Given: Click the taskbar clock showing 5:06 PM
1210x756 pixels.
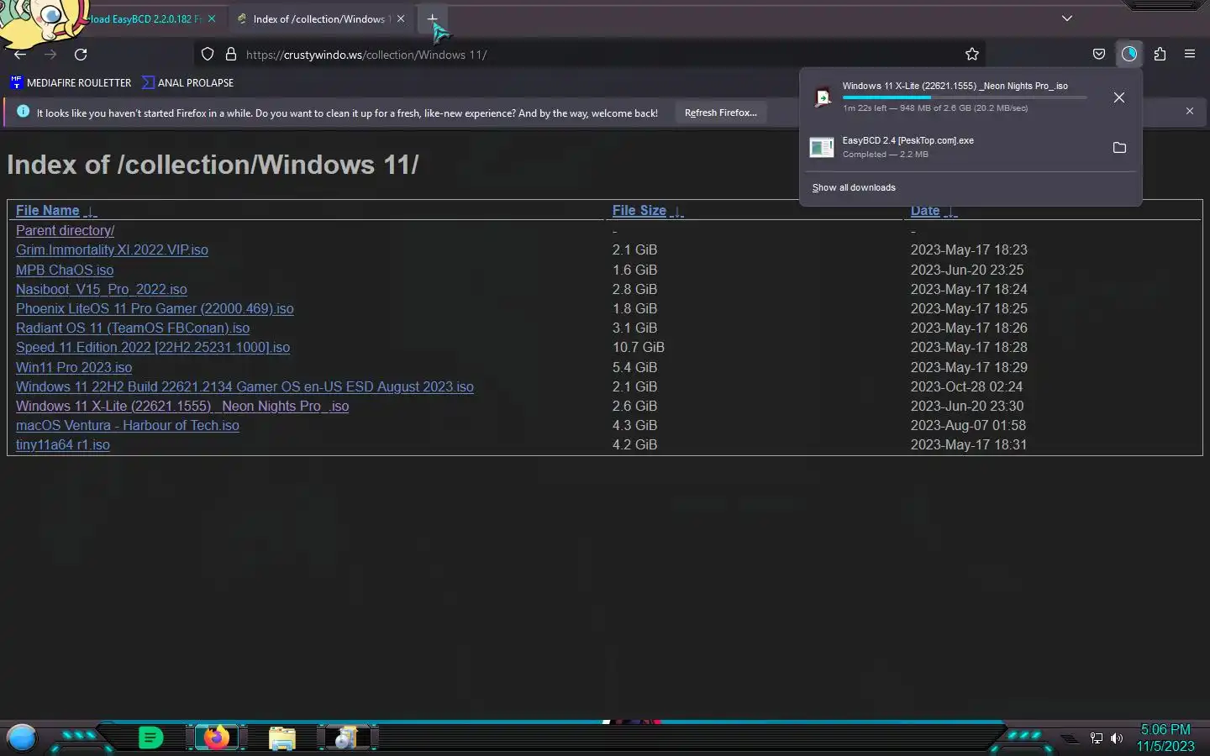Looking at the screenshot, I should click(x=1165, y=738).
